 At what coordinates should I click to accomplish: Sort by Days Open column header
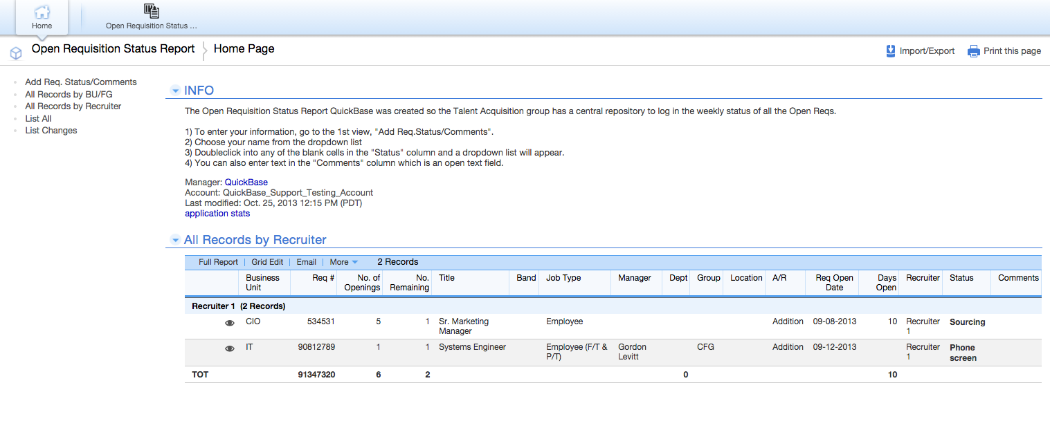886,282
